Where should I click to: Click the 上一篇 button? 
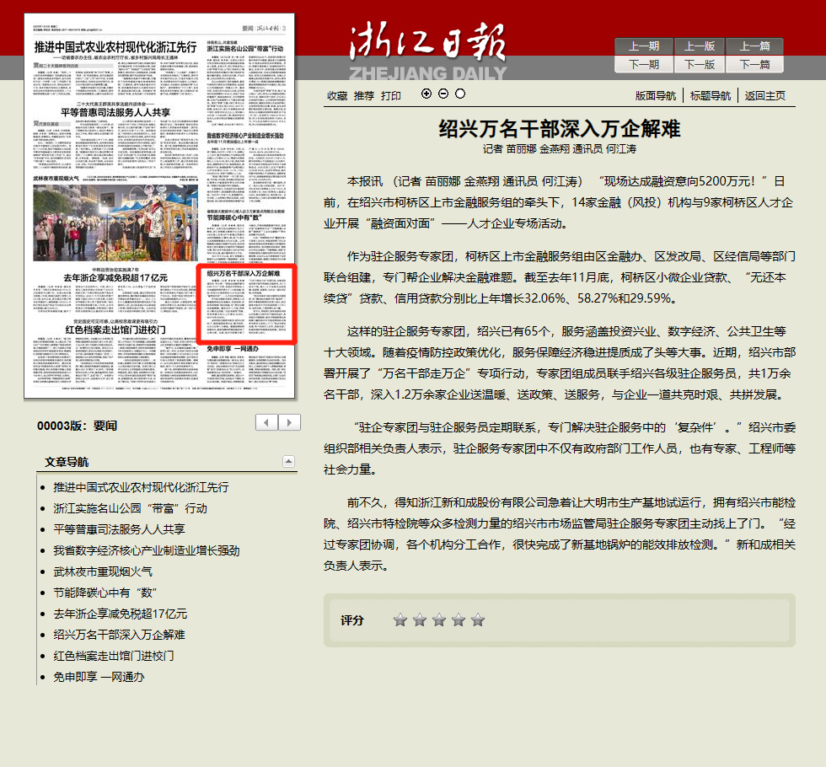point(754,46)
